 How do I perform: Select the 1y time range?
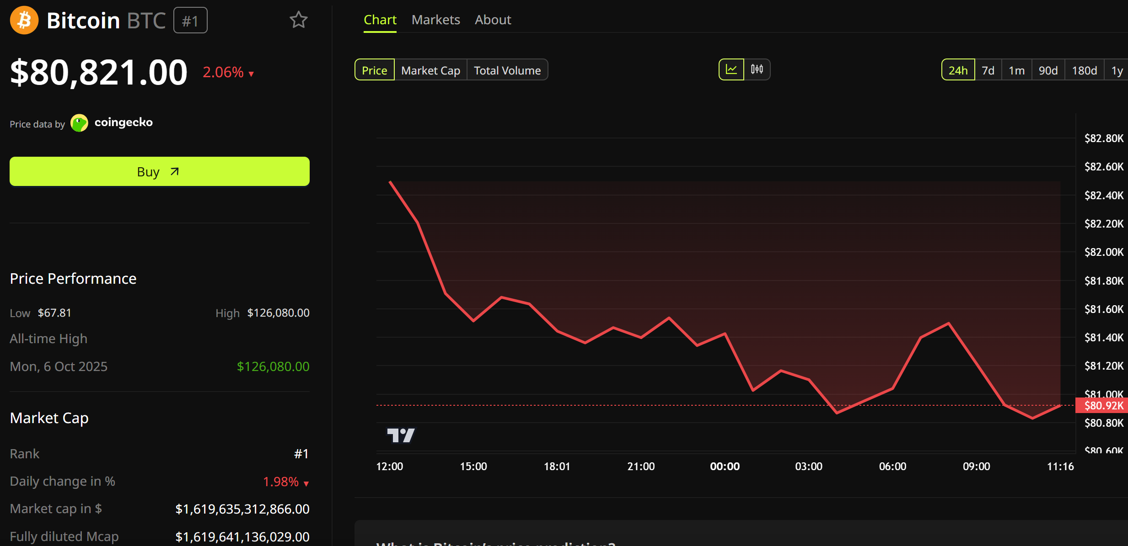tap(1117, 70)
